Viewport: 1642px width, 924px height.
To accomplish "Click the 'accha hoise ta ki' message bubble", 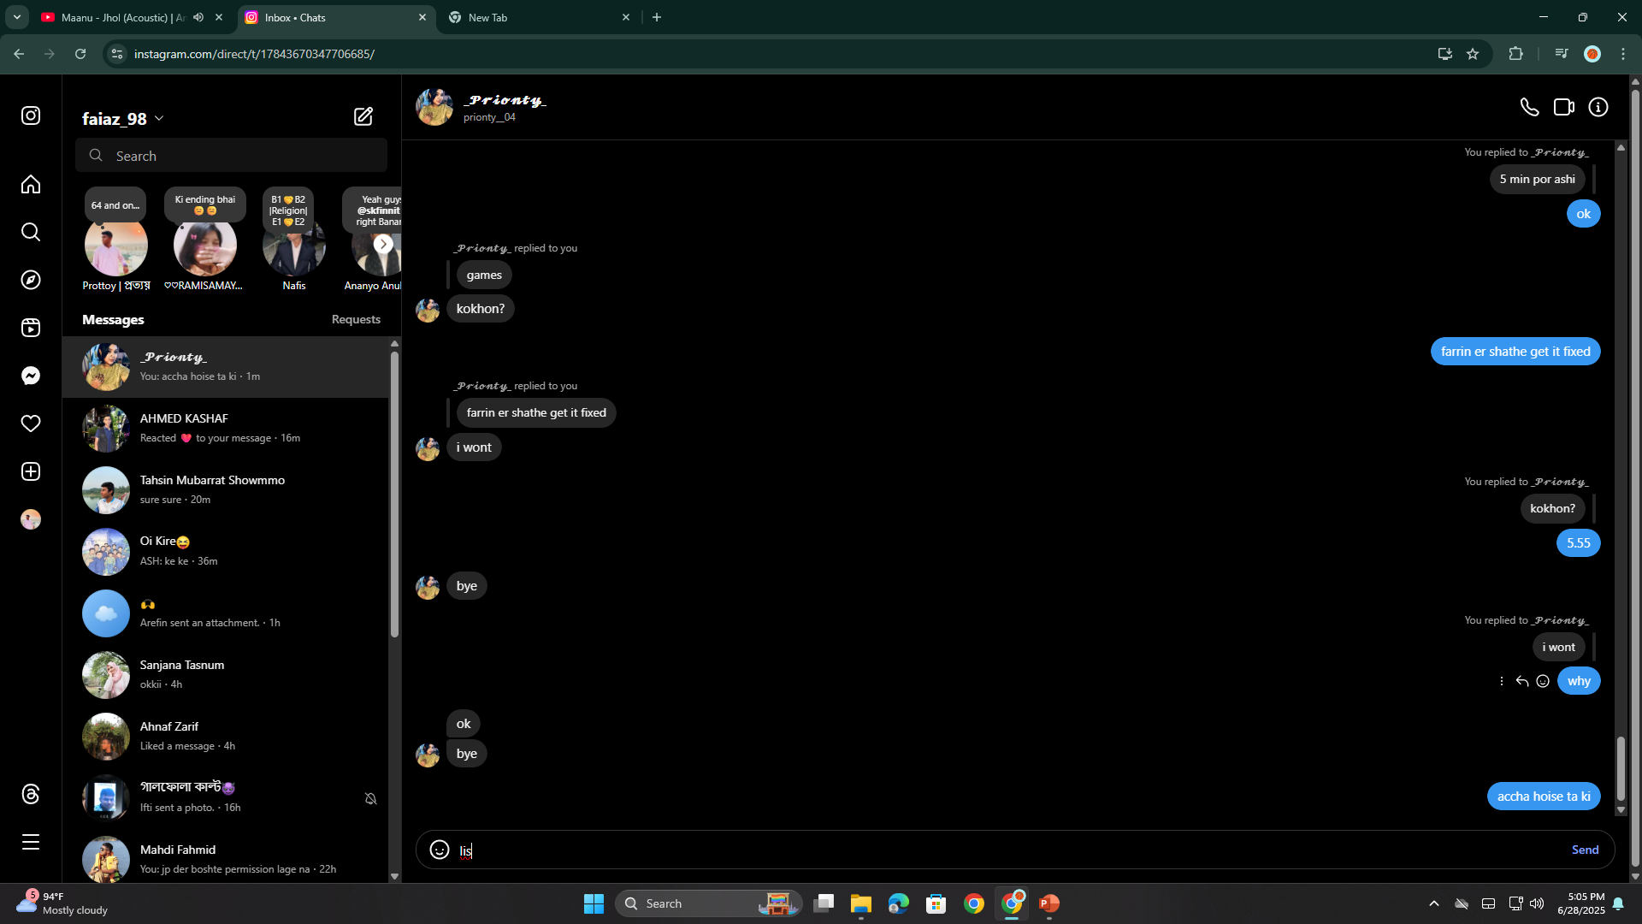I will [x=1544, y=796].
